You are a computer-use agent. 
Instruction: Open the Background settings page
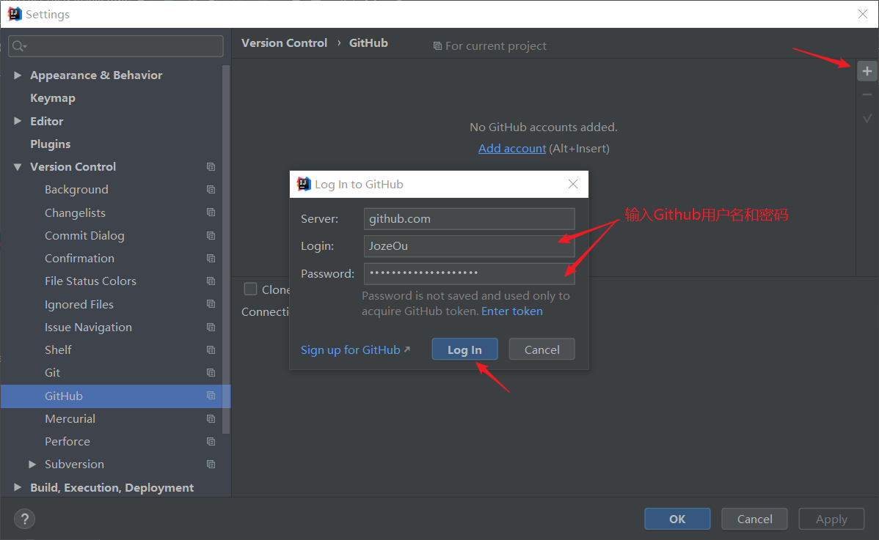point(76,190)
